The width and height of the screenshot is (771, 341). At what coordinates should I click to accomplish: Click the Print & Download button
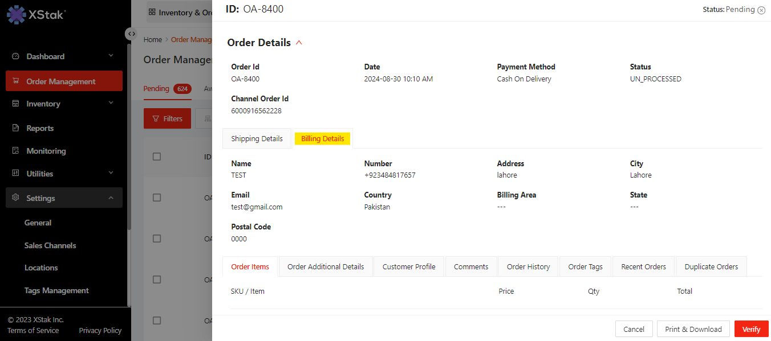point(693,329)
